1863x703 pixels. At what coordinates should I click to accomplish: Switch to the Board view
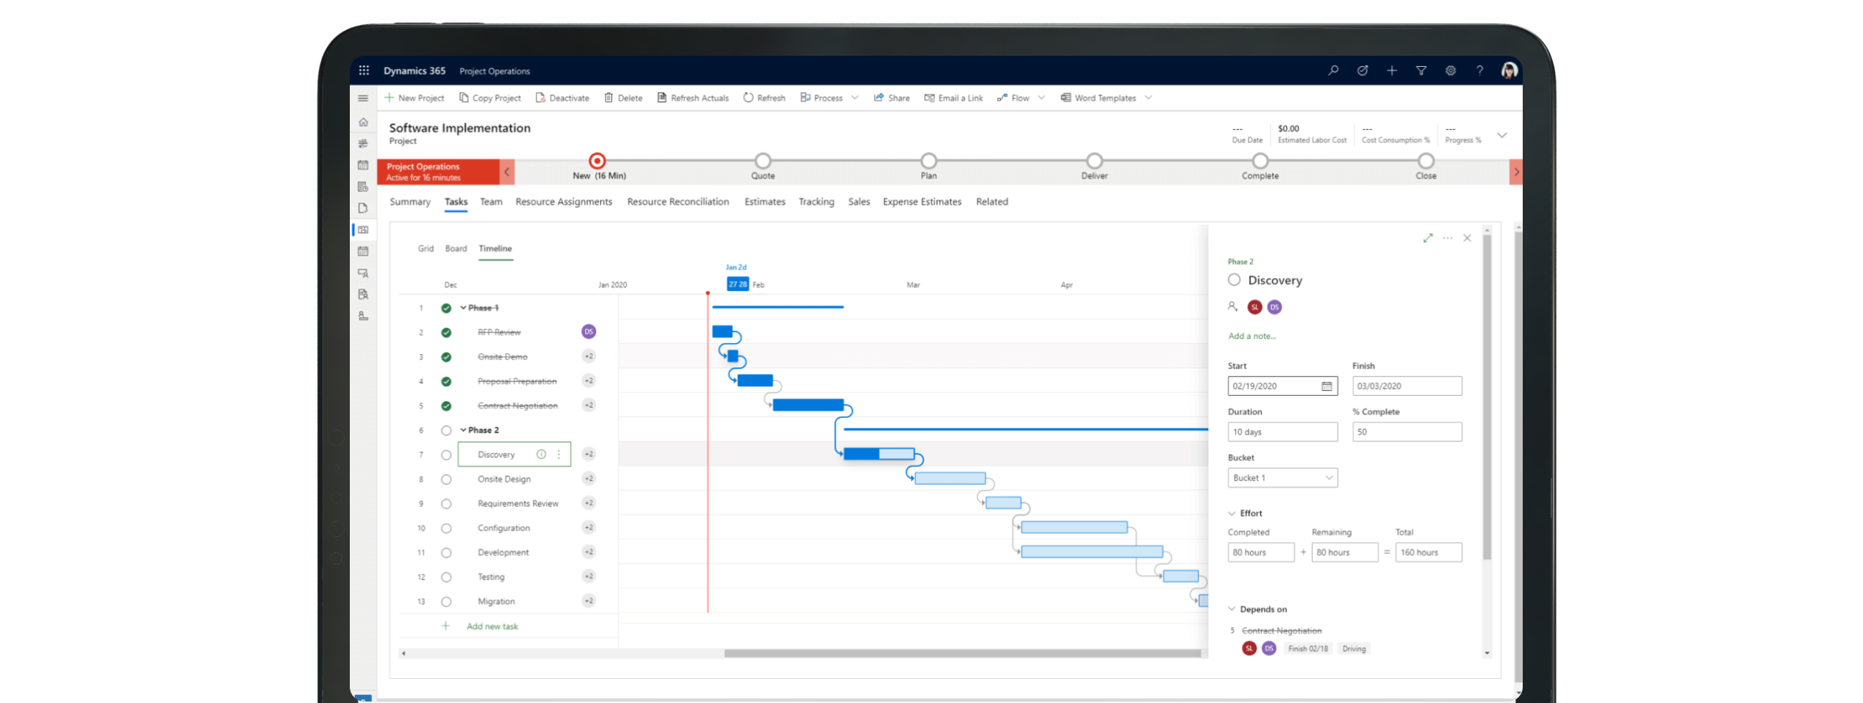(x=456, y=248)
